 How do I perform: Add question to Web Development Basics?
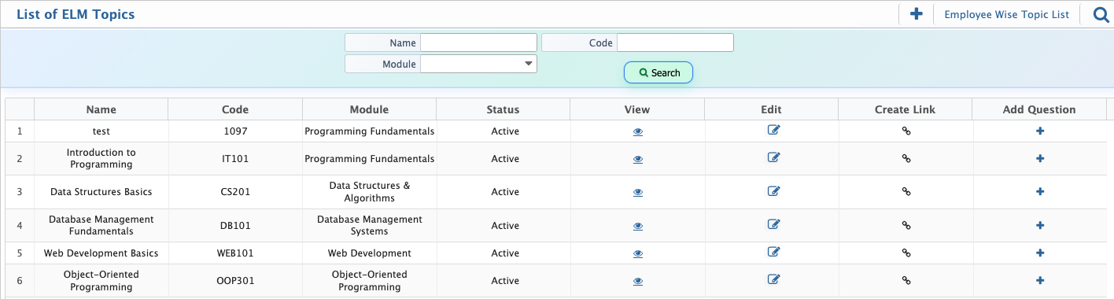click(x=1040, y=253)
